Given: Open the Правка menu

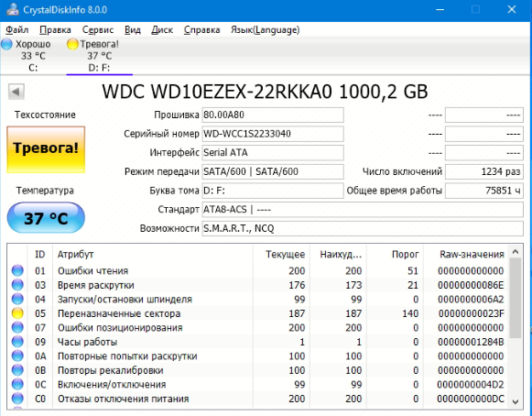Looking at the screenshot, I should 55,30.
